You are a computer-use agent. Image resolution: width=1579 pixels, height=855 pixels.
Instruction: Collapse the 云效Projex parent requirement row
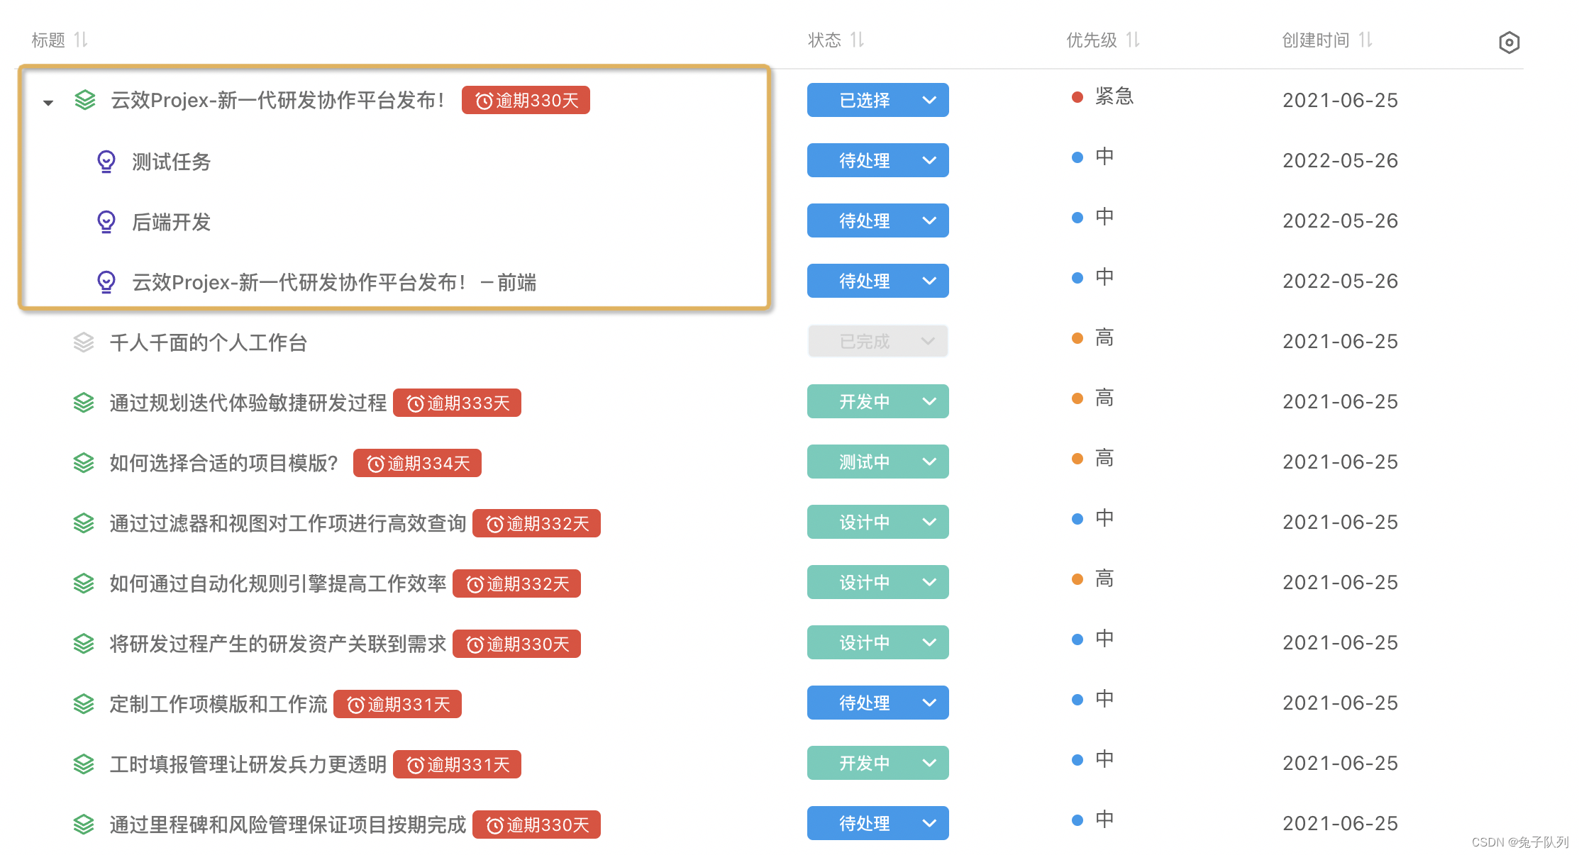(48, 102)
